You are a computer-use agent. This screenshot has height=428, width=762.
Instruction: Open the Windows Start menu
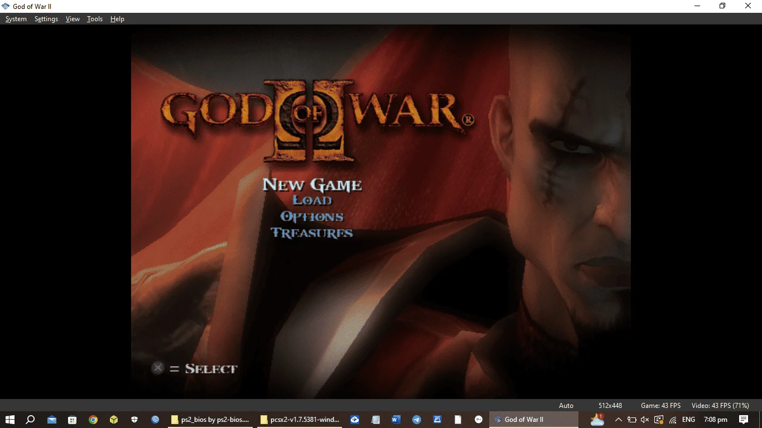click(x=10, y=420)
